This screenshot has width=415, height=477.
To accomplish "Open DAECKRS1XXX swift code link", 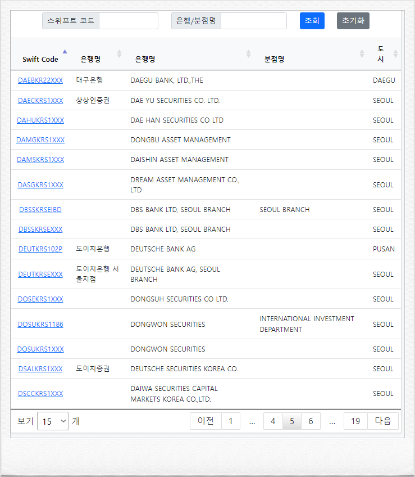I will tap(40, 100).
